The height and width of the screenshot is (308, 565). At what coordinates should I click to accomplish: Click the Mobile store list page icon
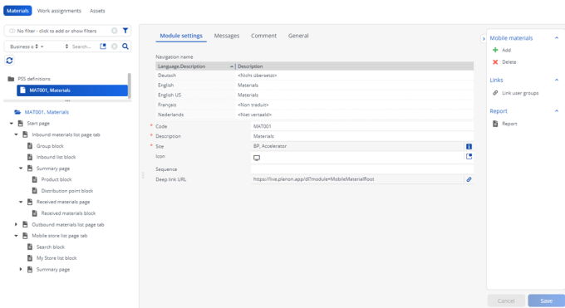(25, 236)
